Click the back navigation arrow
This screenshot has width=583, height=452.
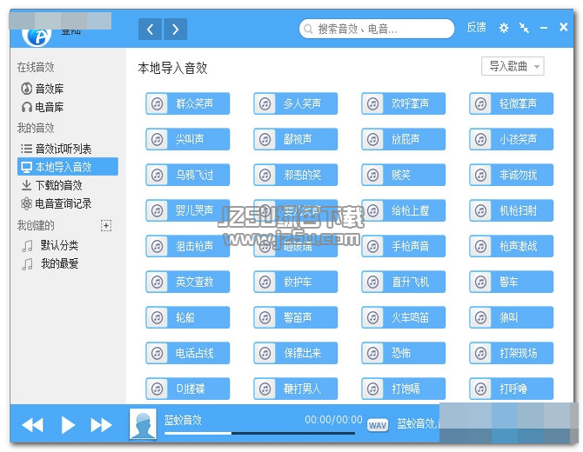click(x=150, y=30)
